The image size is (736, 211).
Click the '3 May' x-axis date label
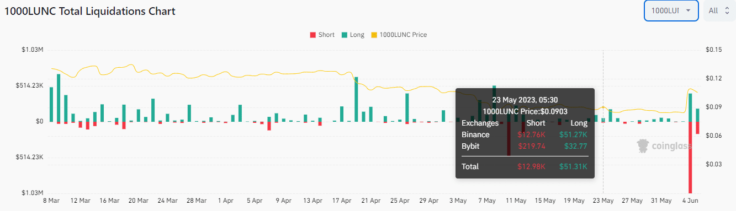tap(458, 201)
